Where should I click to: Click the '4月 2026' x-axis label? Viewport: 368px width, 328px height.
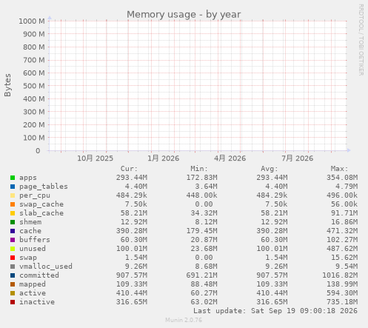pos(230,158)
